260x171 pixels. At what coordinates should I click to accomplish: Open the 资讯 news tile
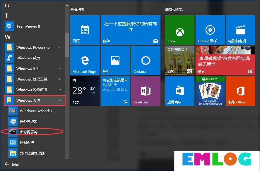coord(225,61)
